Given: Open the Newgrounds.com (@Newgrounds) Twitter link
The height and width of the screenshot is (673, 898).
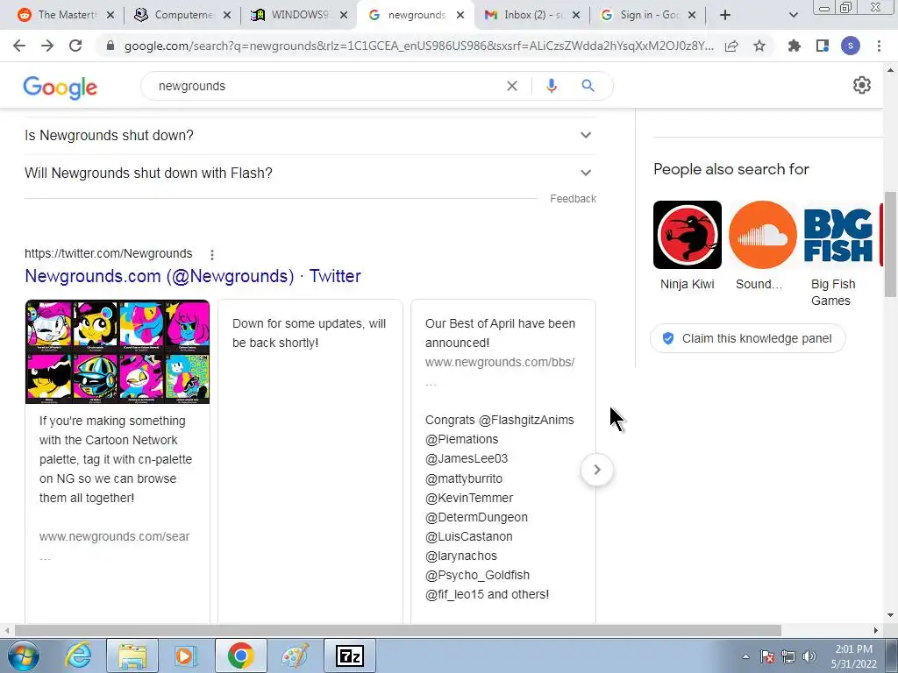Looking at the screenshot, I should click(193, 276).
